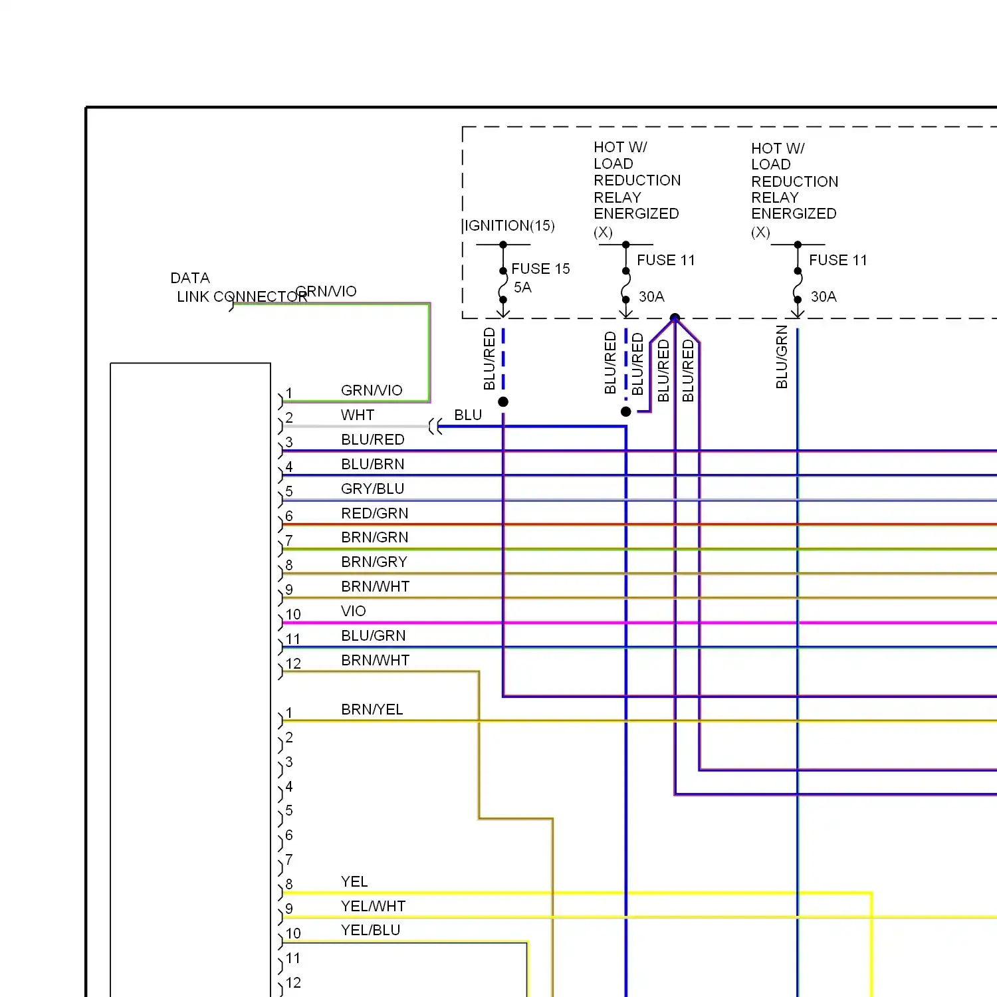The width and height of the screenshot is (997, 997).
Task: Click the FUSE 15 label
Action: 540,269
